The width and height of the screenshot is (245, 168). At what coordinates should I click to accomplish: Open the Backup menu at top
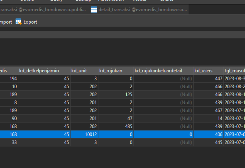(x=83, y=1)
